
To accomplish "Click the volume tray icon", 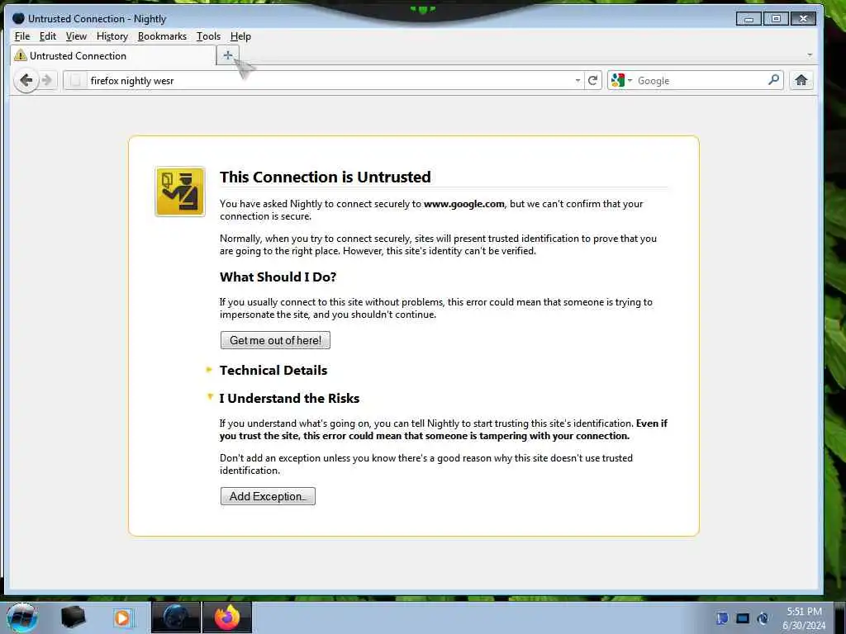I will [763, 618].
